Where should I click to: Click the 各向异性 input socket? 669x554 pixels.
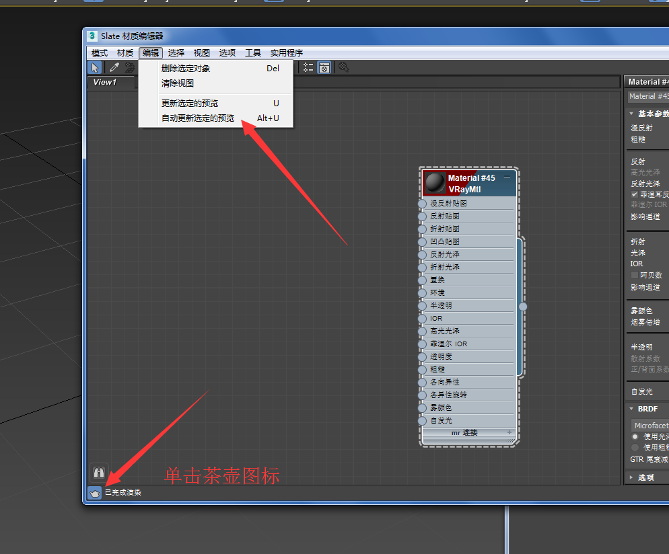422,383
